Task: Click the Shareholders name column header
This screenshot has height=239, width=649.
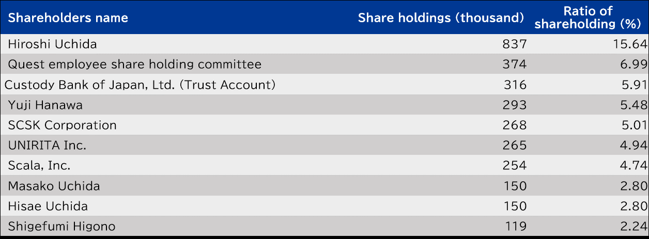Action: (x=68, y=18)
